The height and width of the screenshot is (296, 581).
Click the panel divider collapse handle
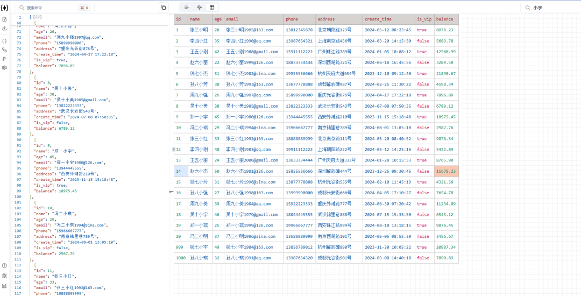(171, 192)
